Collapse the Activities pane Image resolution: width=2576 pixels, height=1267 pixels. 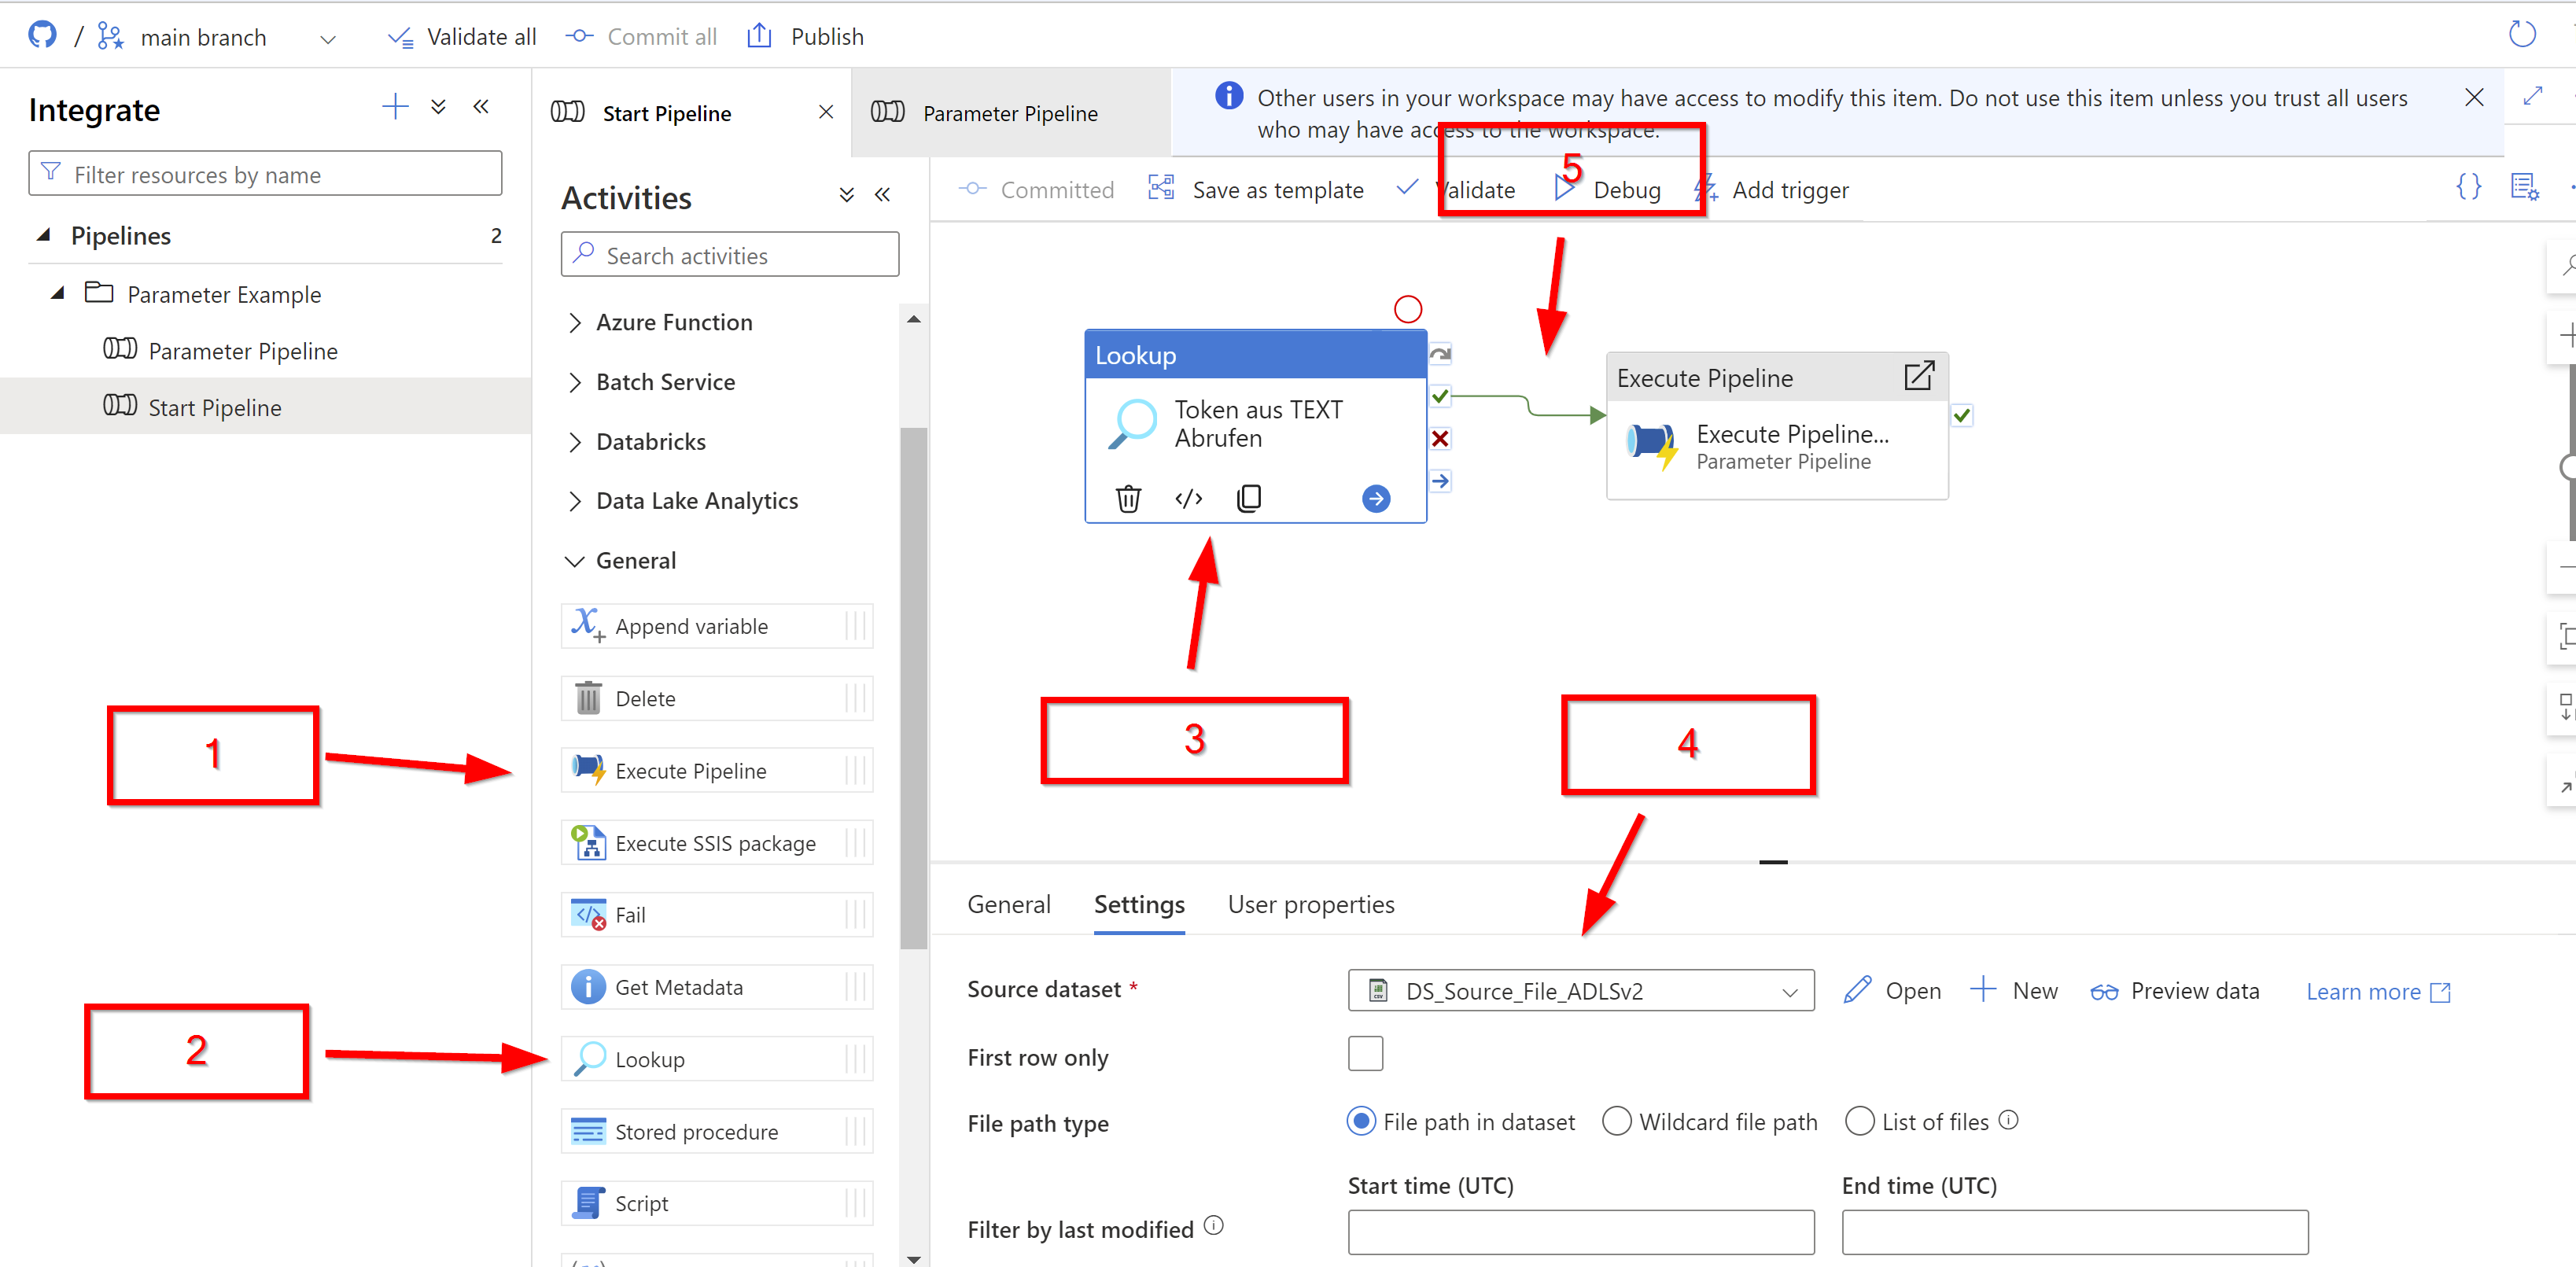click(x=882, y=195)
